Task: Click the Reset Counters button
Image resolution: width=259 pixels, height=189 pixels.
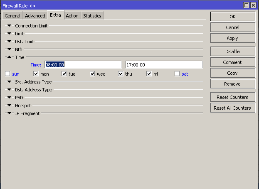Action: tap(232, 97)
